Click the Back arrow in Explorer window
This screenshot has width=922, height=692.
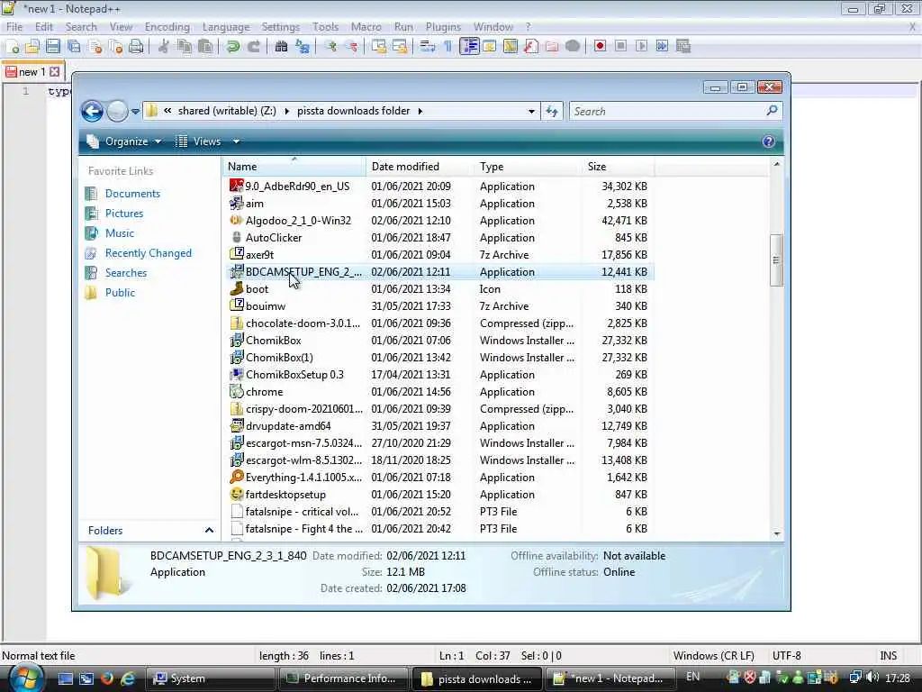point(93,111)
